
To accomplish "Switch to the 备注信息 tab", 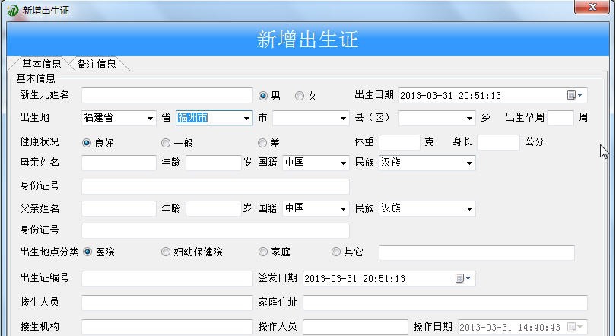I will click(x=97, y=64).
